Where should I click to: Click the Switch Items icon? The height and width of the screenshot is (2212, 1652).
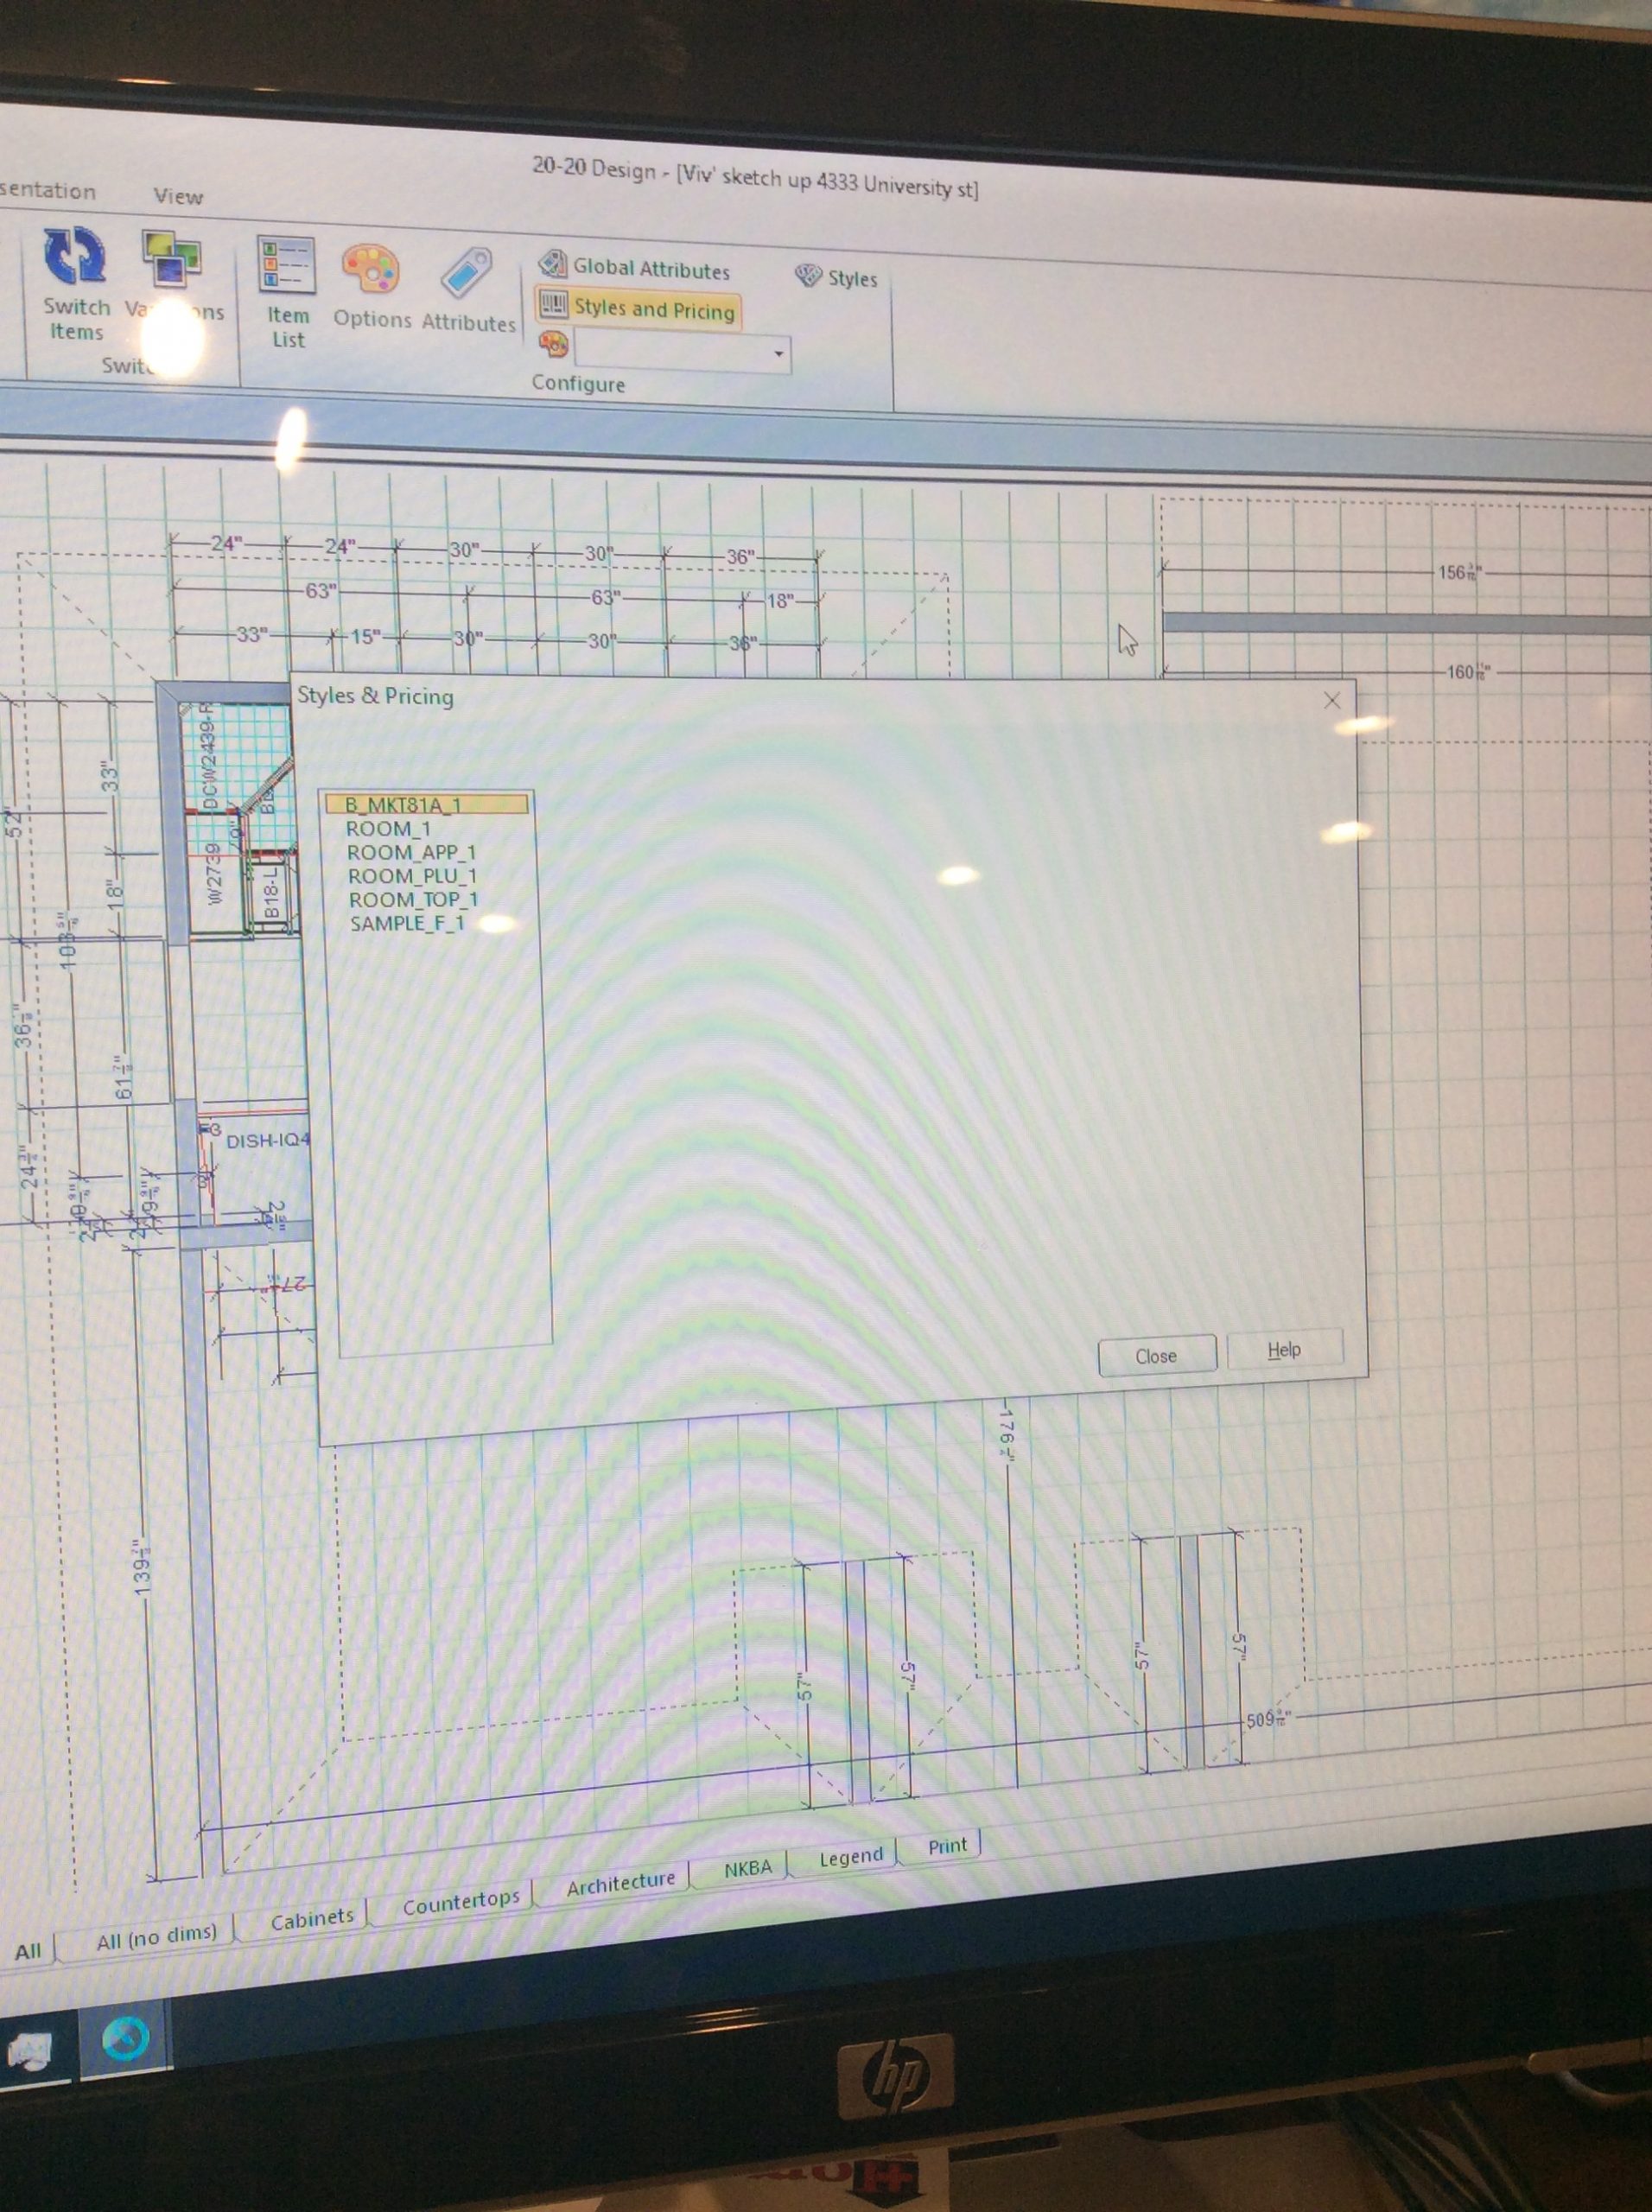point(75,257)
